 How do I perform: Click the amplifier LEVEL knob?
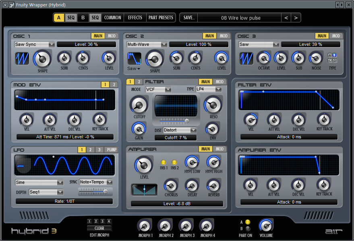coord(144,165)
